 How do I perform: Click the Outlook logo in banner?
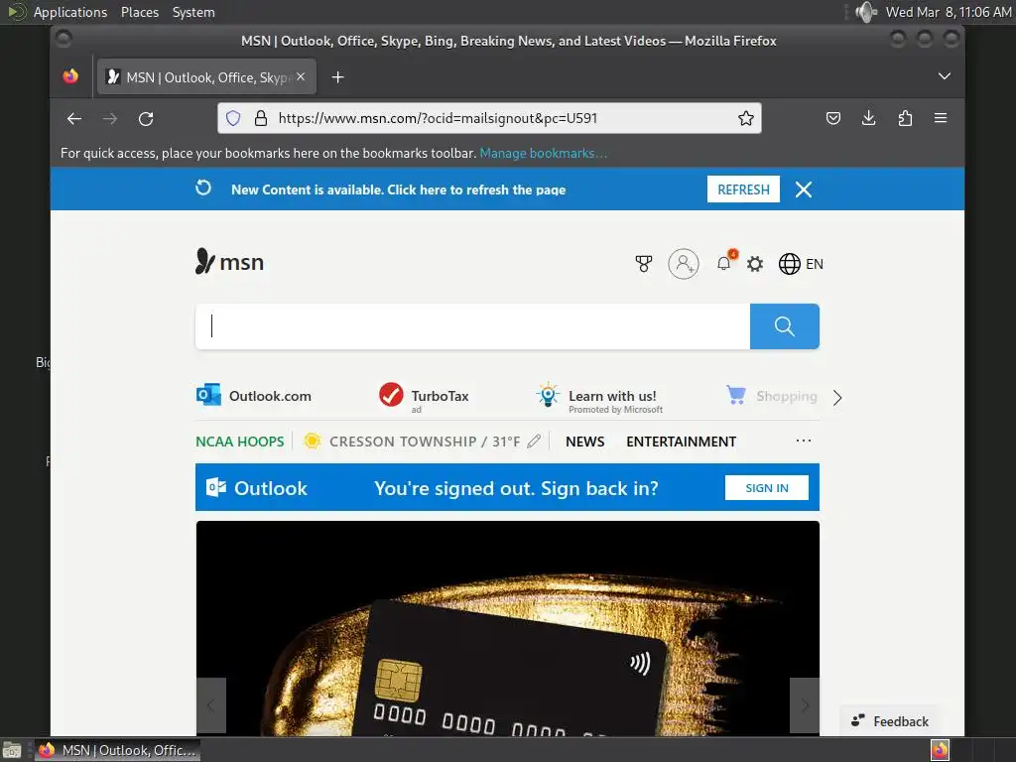257,488
